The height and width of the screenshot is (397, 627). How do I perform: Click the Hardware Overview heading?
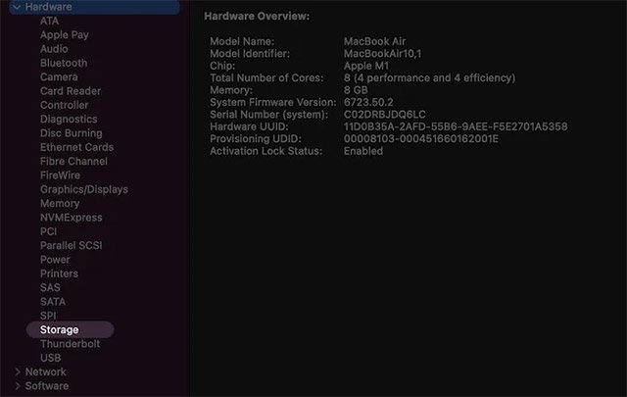(257, 16)
